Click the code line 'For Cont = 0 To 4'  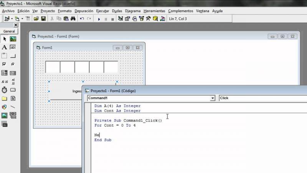click(x=115, y=125)
